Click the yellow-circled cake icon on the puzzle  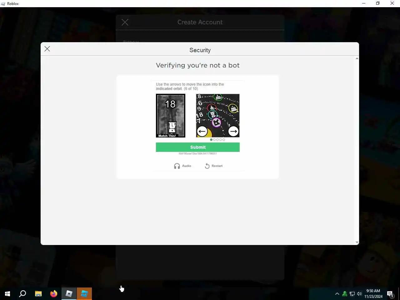(233, 108)
